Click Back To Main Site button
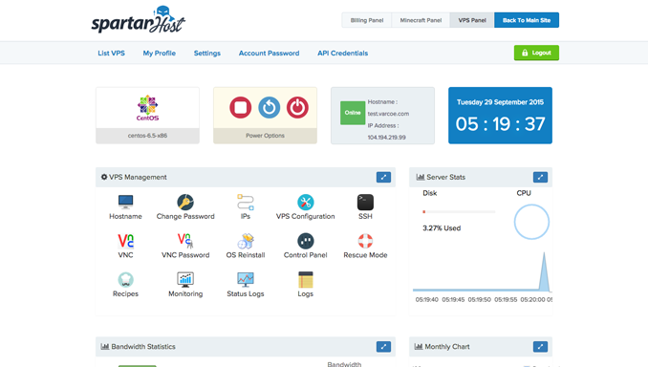The height and width of the screenshot is (367, 648). click(527, 20)
